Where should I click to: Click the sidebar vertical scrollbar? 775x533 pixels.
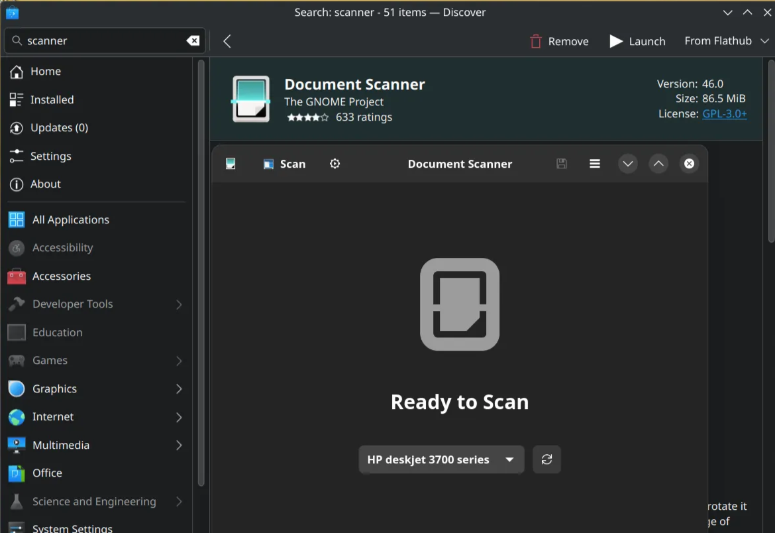tap(201, 265)
